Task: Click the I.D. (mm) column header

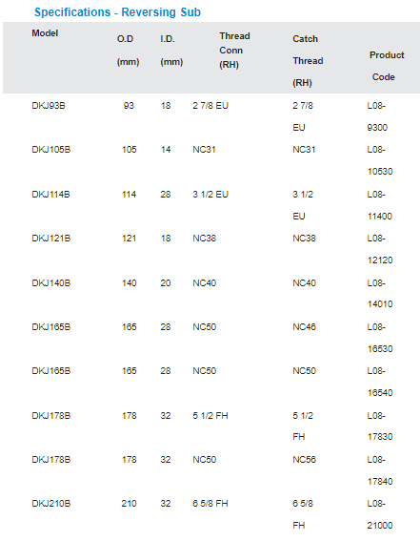Action: [171, 51]
